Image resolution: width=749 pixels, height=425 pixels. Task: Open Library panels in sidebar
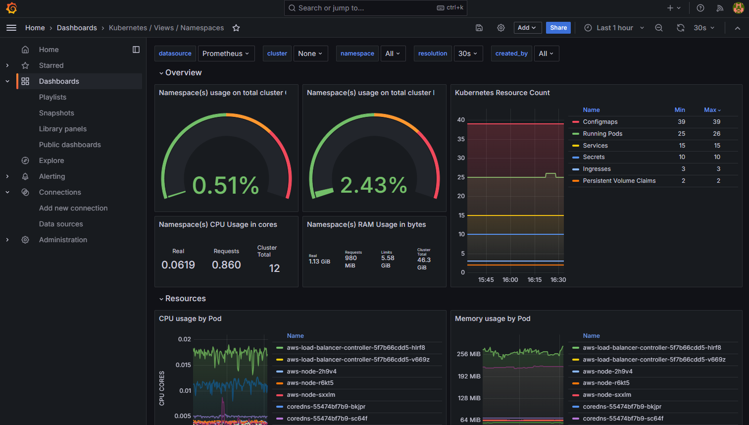pyautogui.click(x=63, y=129)
